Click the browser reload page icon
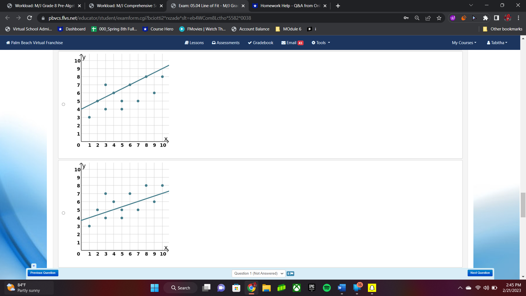The image size is (526, 296). pyautogui.click(x=30, y=18)
